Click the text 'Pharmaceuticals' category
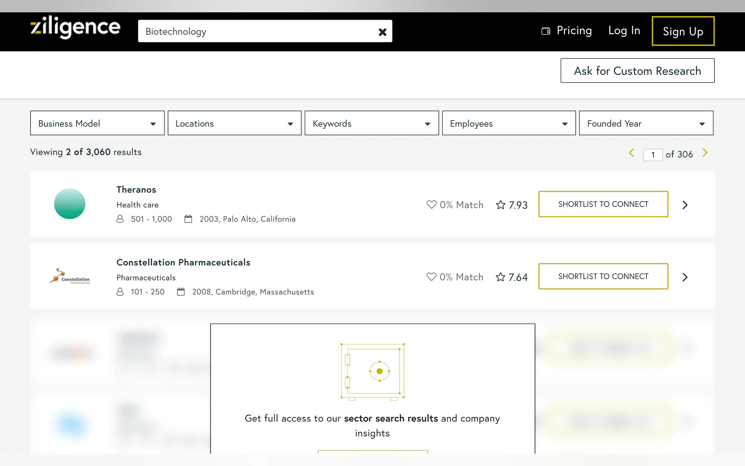The height and width of the screenshot is (466, 745). click(x=146, y=278)
